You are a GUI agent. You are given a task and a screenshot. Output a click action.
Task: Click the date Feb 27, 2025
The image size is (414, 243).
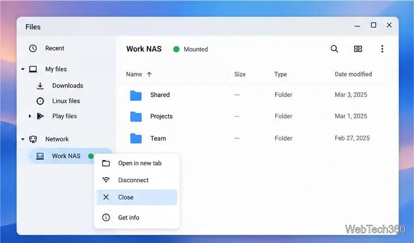[352, 138]
